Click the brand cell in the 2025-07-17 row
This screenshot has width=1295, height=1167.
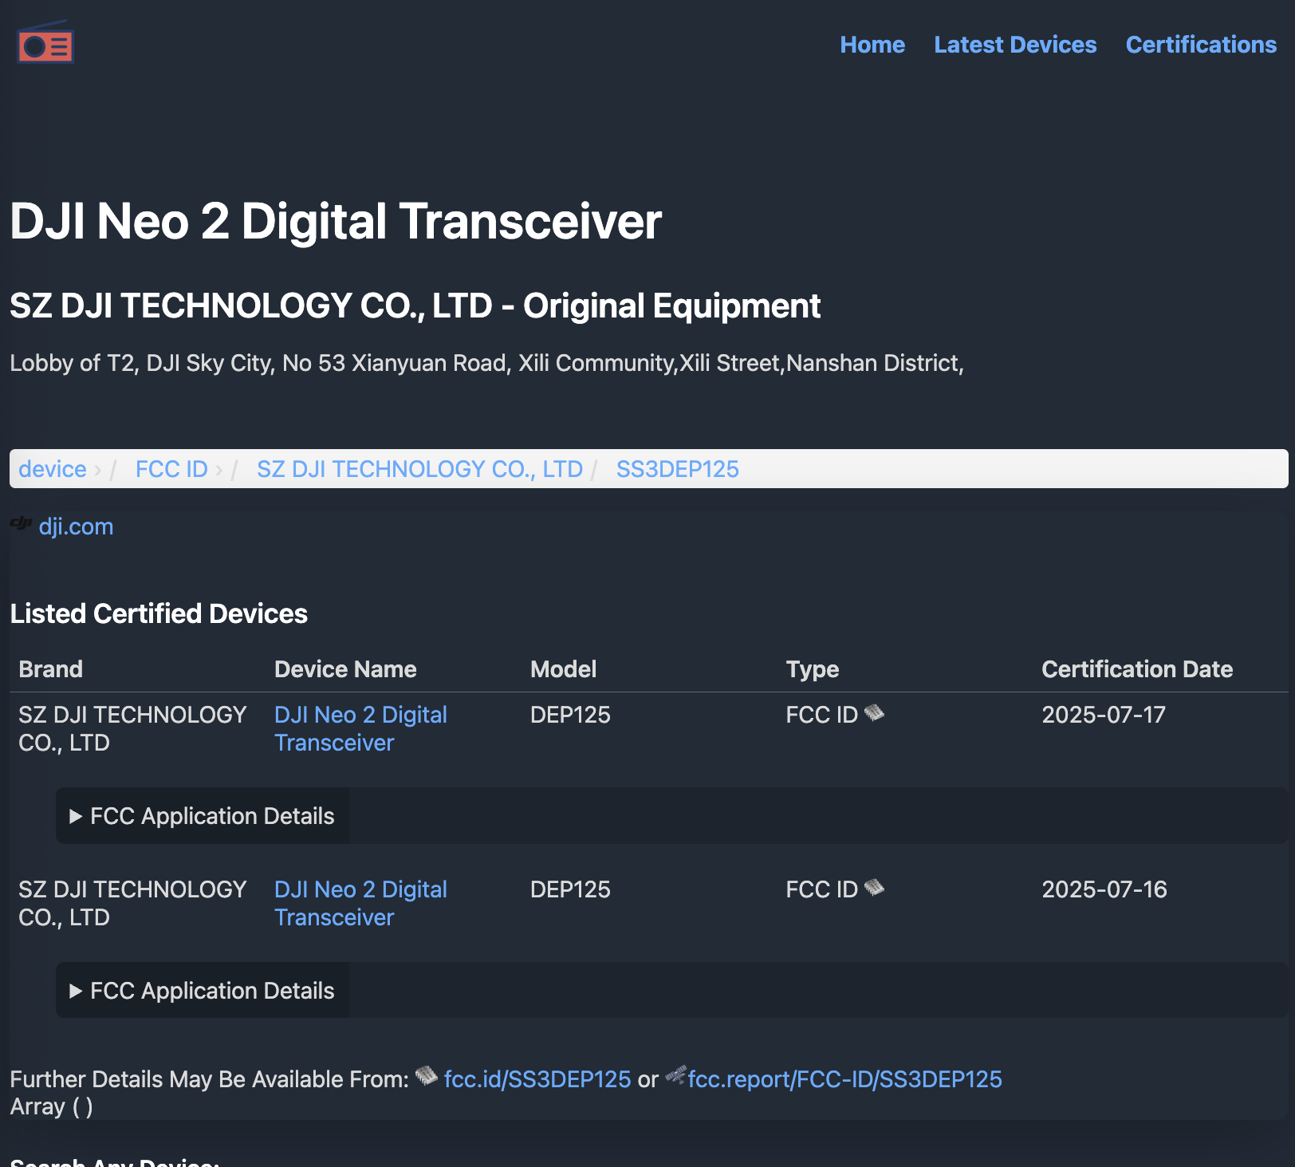point(132,728)
